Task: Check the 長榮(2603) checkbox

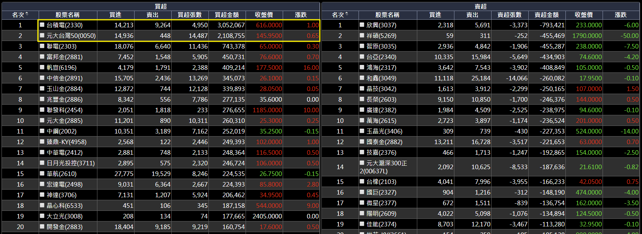Action: click(x=362, y=99)
